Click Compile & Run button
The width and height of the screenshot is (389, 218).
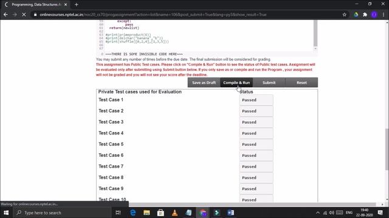coord(236,82)
